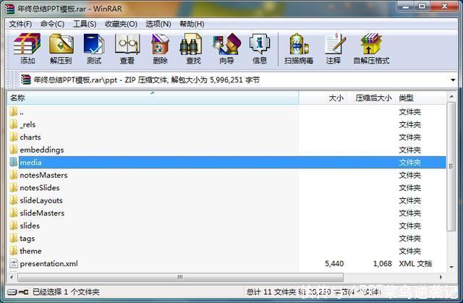Screen dimensions: 463x303
Task: Click the vertical scrollbar up arrow
Action: pyautogui.click(x=451, y=96)
